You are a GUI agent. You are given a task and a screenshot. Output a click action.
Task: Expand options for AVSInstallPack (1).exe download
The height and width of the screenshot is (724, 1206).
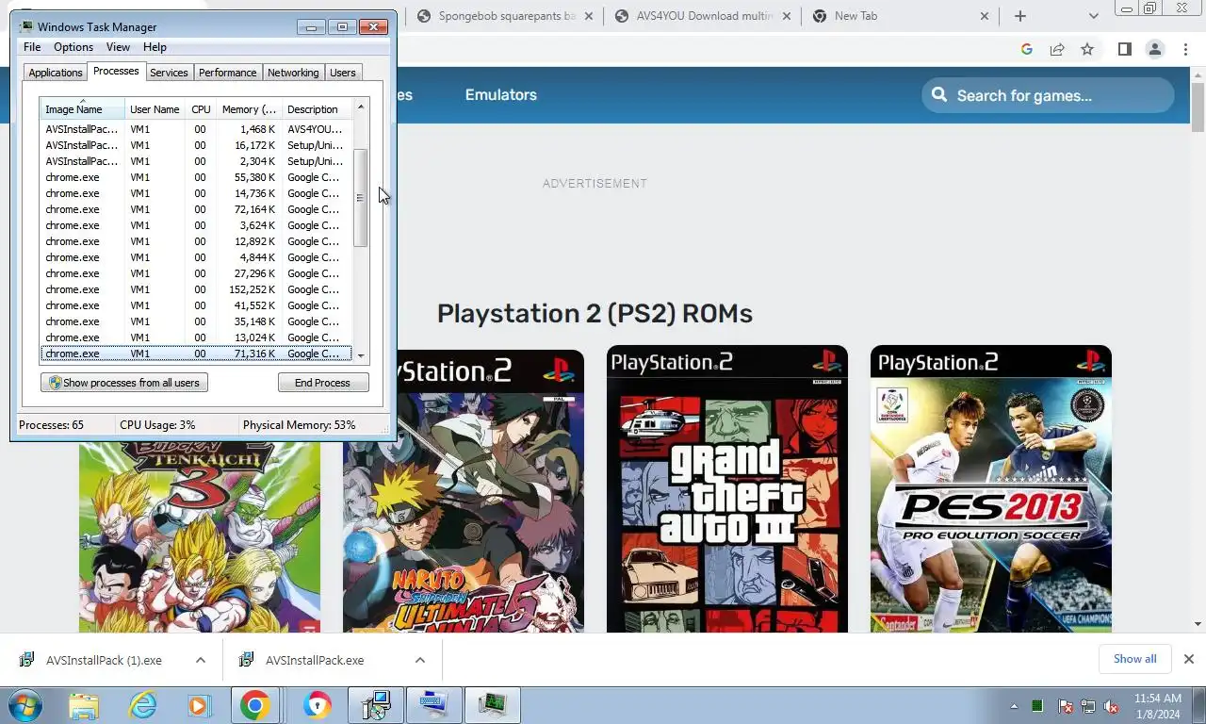coord(200,660)
